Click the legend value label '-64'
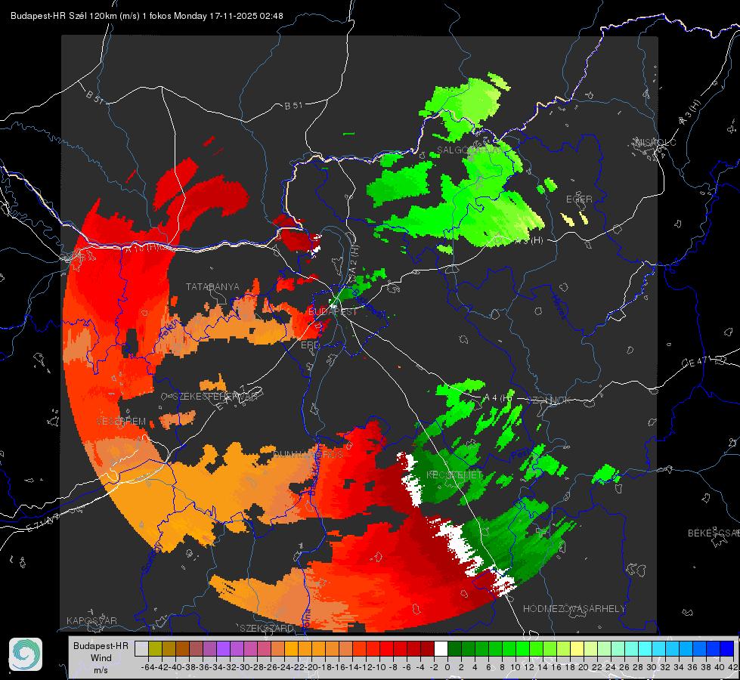The height and width of the screenshot is (680, 740). (x=148, y=667)
